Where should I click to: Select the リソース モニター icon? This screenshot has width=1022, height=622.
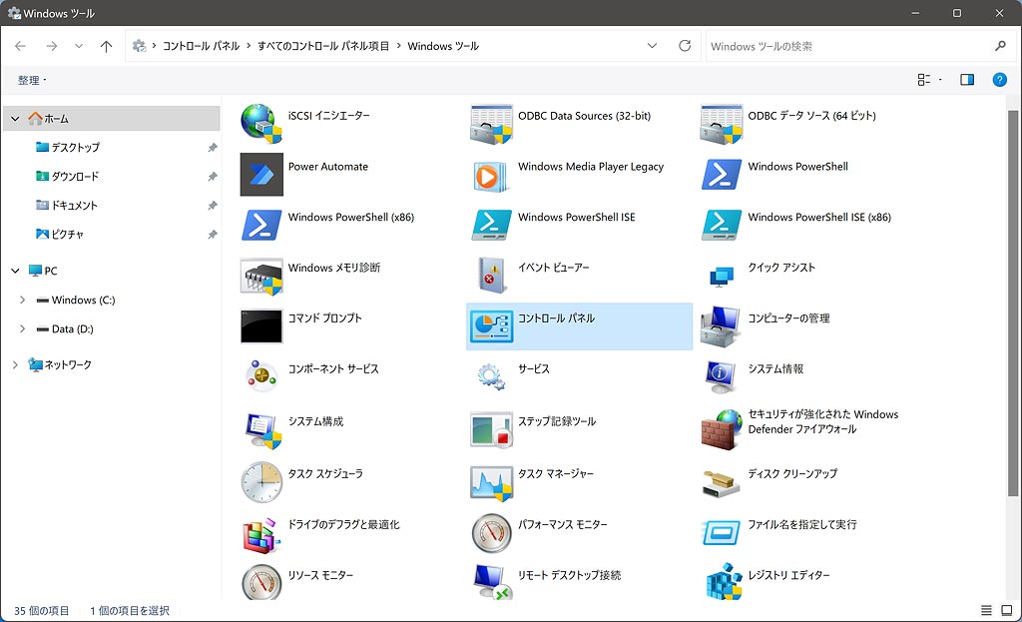coord(261,582)
